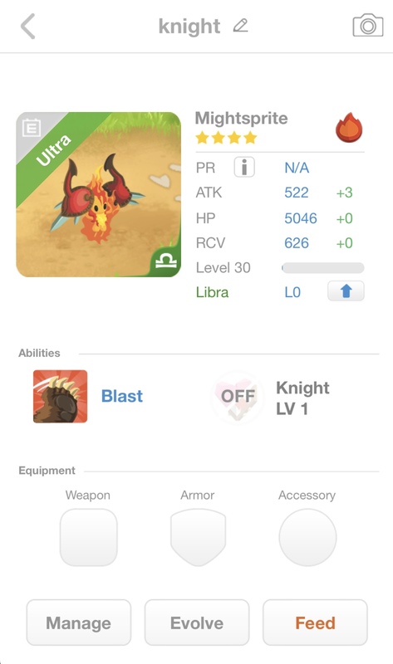Upgrade Libra level with blue arrow
The width and height of the screenshot is (393, 664).
tap(346, 291)
